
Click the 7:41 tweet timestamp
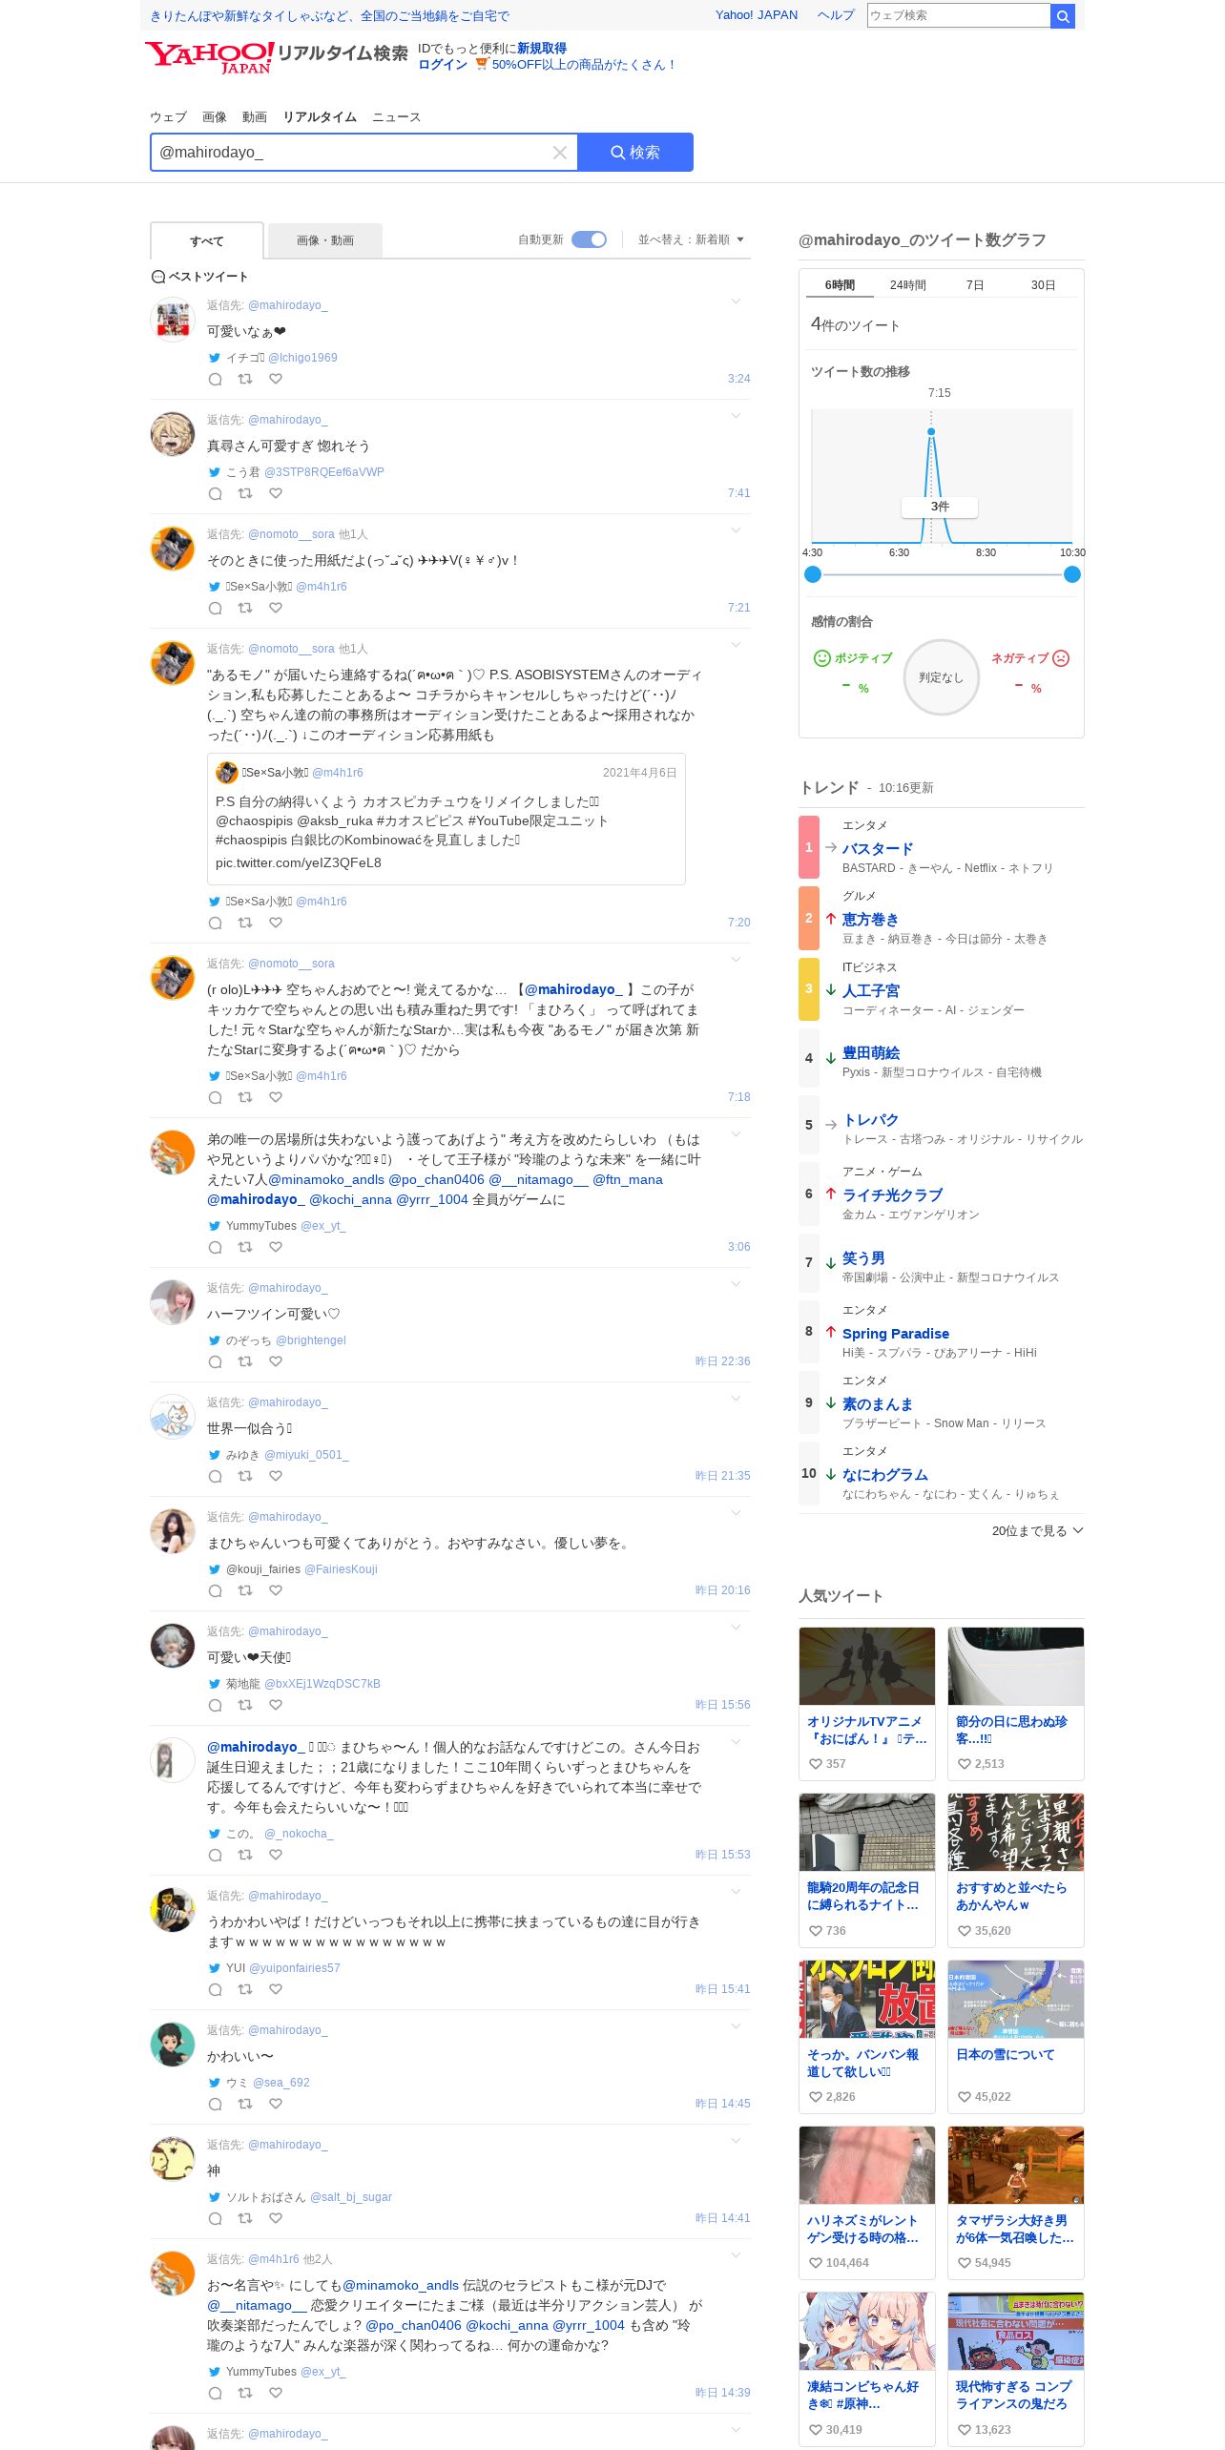(x=738, y=493)
